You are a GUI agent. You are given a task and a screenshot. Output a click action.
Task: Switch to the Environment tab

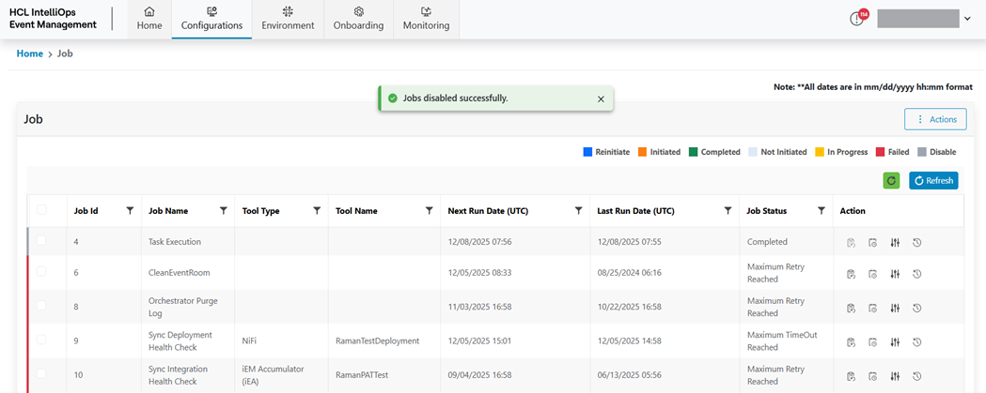click(288, 19)
